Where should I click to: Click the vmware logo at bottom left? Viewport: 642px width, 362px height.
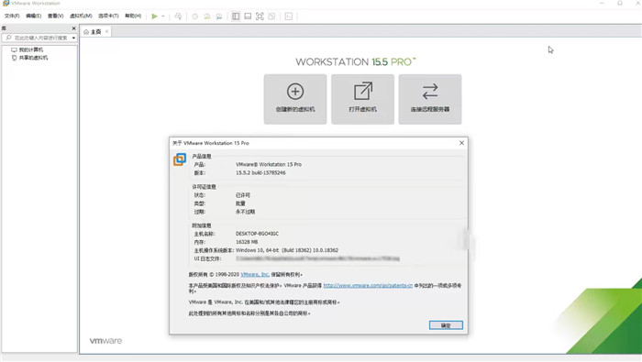point(105,341)
